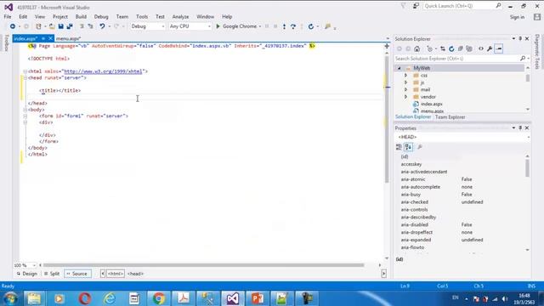Switch to Design view

(x=26, y=274)
